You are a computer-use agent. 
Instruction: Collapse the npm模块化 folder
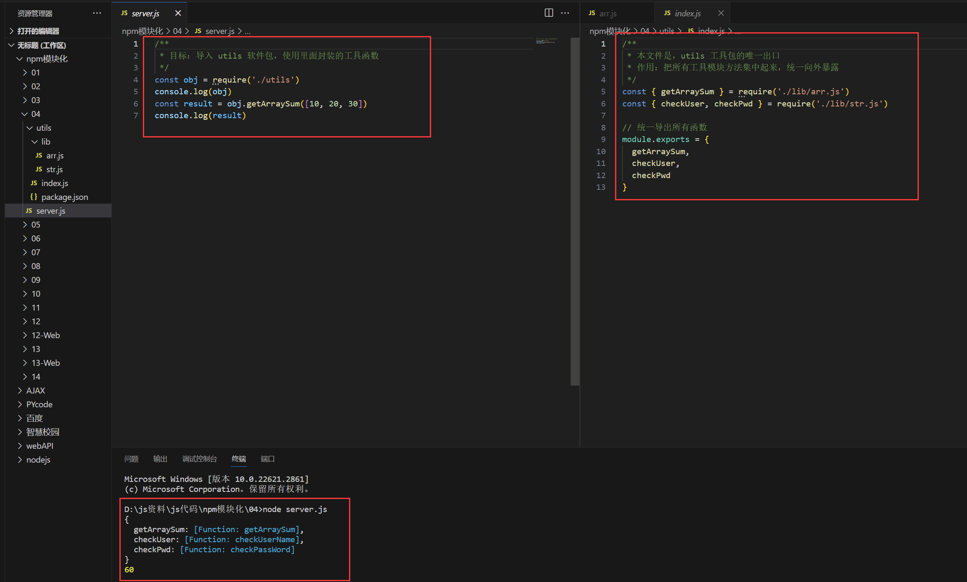[x=58, y=59]
